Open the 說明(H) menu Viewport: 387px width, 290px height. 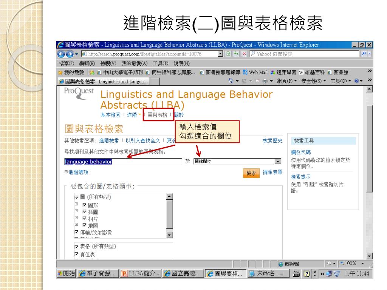tap(182, 63)
